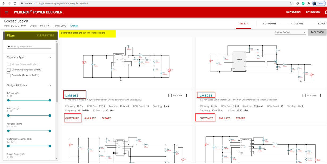Open the user account icon in header

326,12
